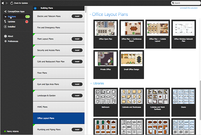
Task: Click the green online status dot
Action: [5, 131]
